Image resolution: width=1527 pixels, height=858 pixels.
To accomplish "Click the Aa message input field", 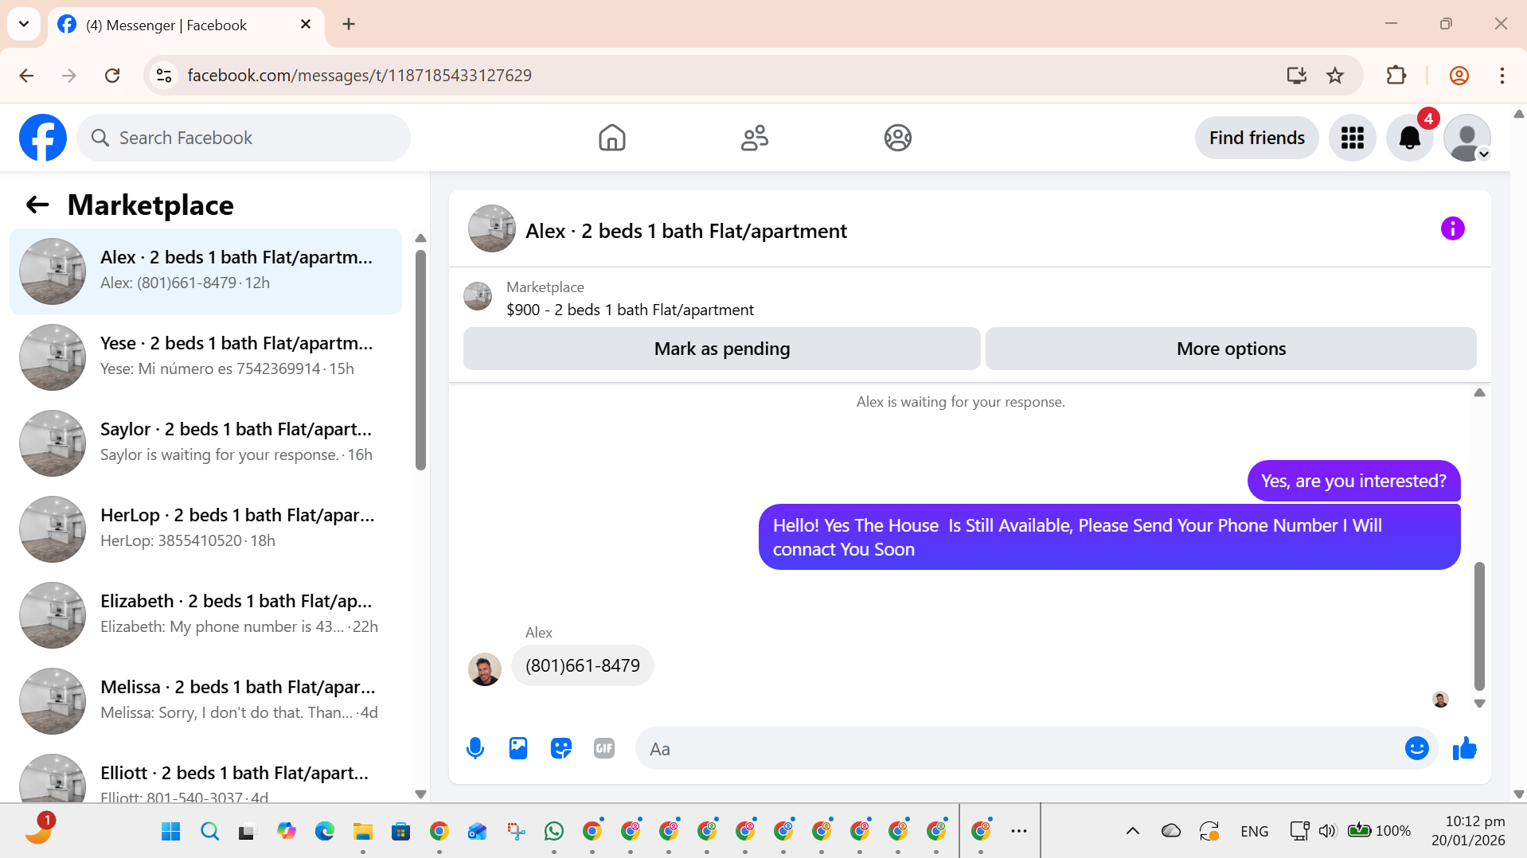I will tap(1019, 748).
